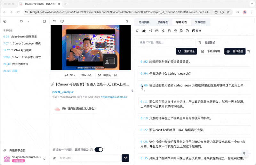
Task: Click the picture-in-picture overlay icon on video
Action: [110, 62]
